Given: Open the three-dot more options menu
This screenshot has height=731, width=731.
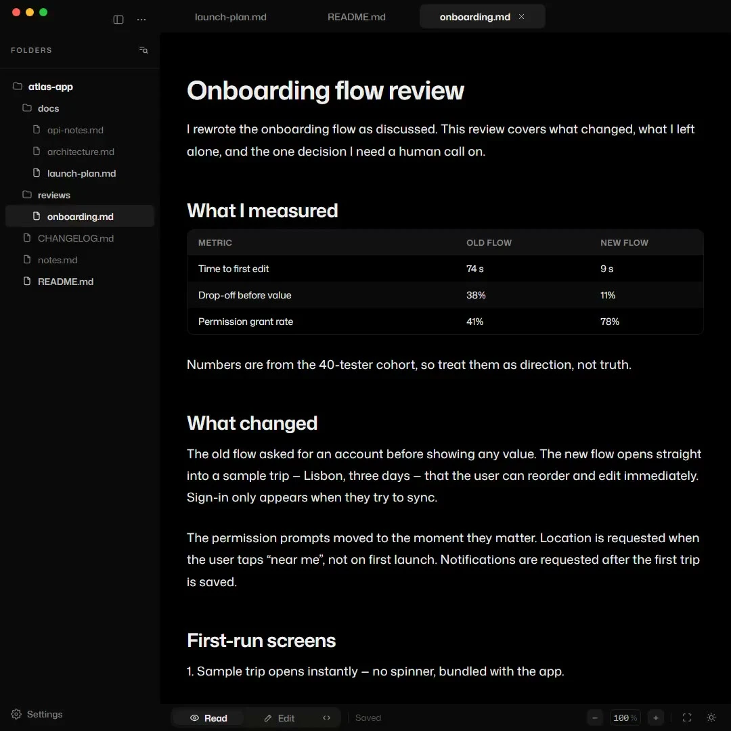Looking at the screenshot, I should (141, 19).
